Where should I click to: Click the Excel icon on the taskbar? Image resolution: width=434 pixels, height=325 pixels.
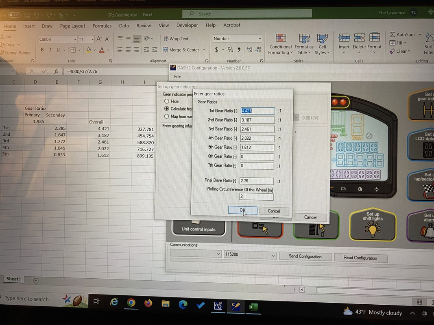point(253,307)
